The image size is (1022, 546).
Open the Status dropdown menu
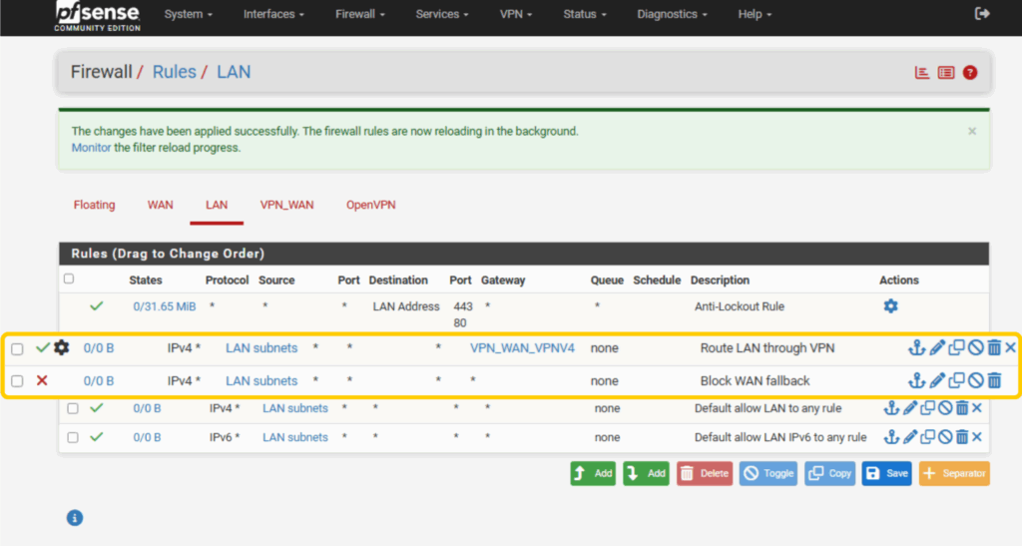584,14
